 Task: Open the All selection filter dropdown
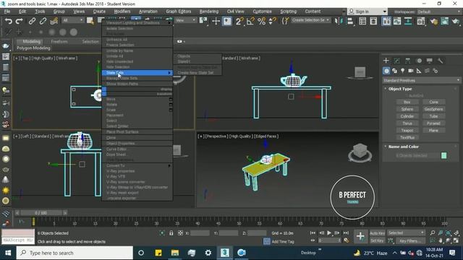(x=72, y=20)
